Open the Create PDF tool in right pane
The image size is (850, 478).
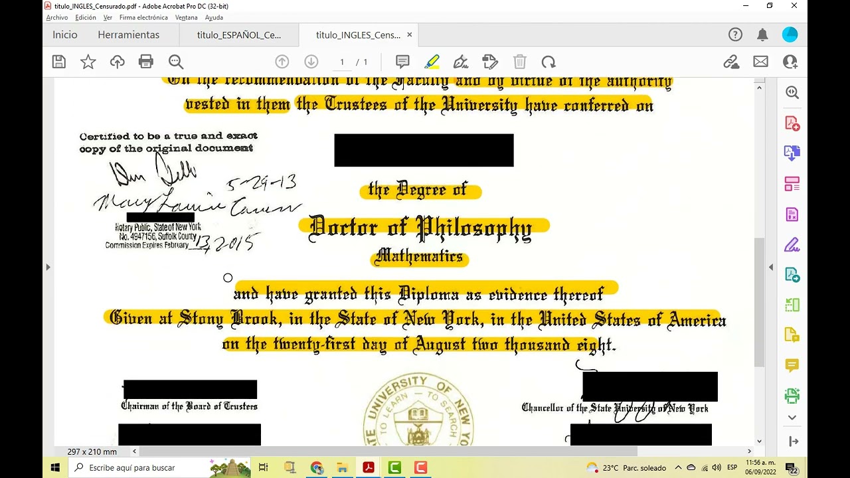click(792, 123)
